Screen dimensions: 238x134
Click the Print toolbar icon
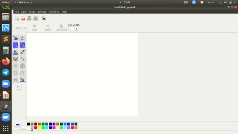click(x=44, y=18)
